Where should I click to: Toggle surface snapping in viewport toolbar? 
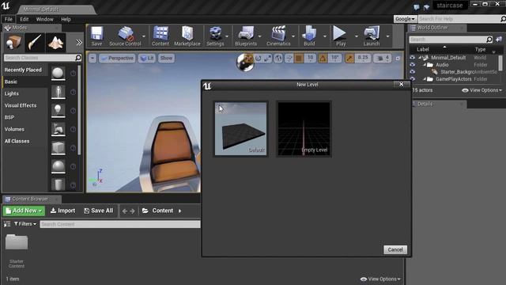click(289, 58)
